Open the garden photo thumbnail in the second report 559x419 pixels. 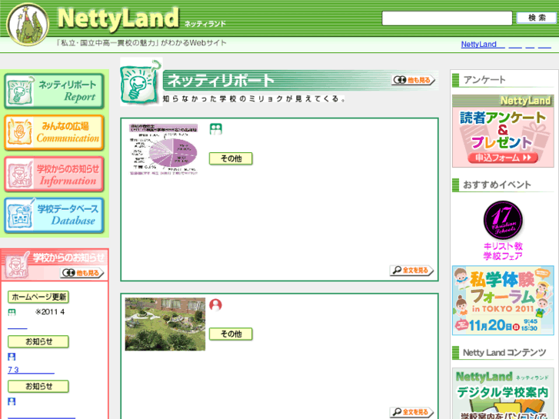(x=165, y=324)
